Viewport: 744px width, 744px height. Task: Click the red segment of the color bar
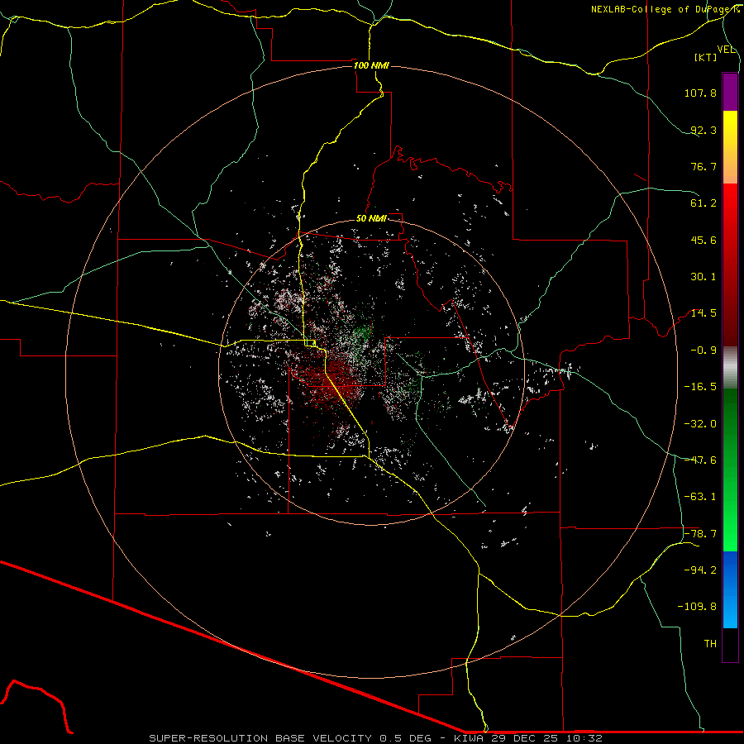click(730, 265)
